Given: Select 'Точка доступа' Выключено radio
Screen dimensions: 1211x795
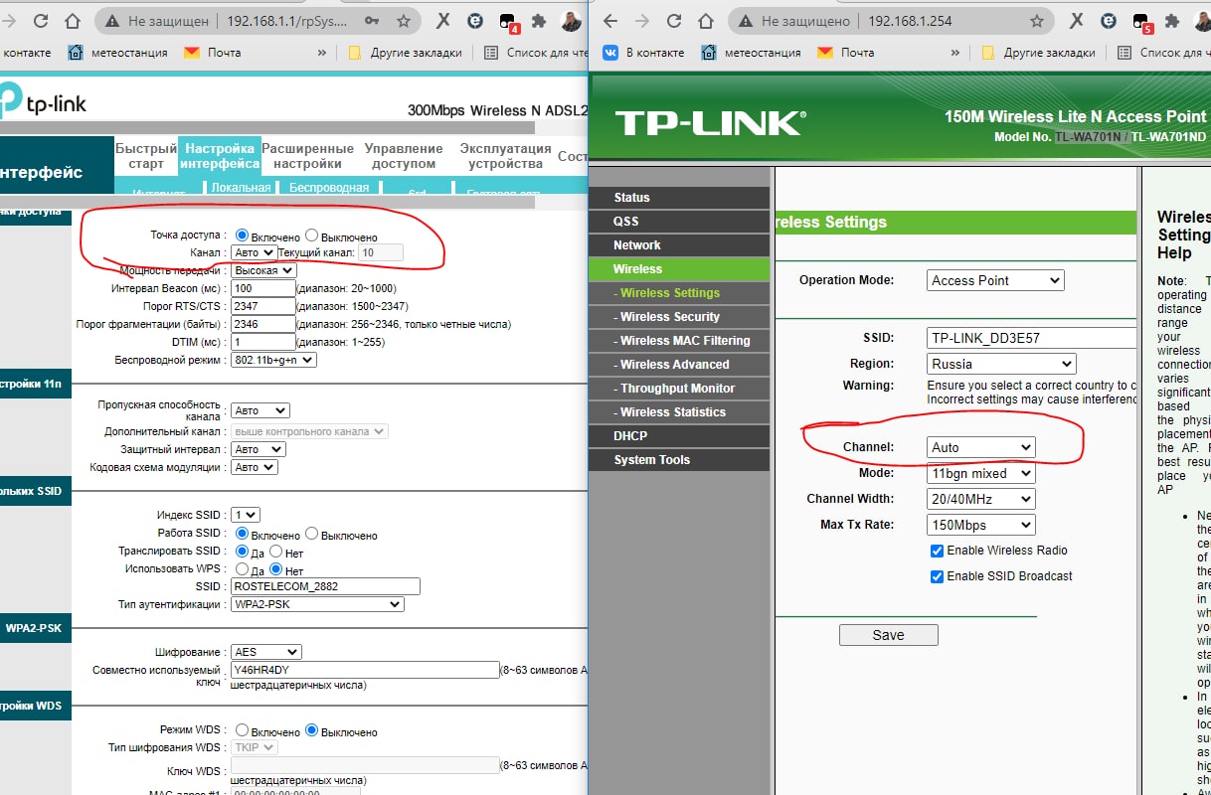Looking at the screenshot, I should pyautogui.click(x=312, y=236).
